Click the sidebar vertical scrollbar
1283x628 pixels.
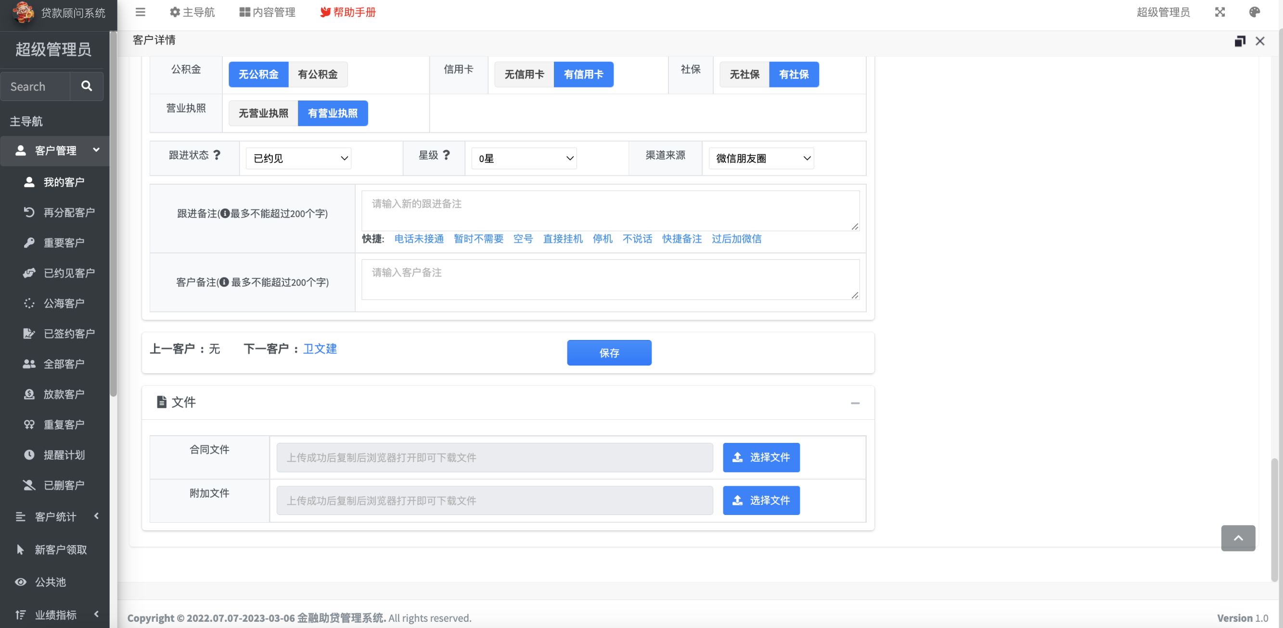[x=113, y=214]
